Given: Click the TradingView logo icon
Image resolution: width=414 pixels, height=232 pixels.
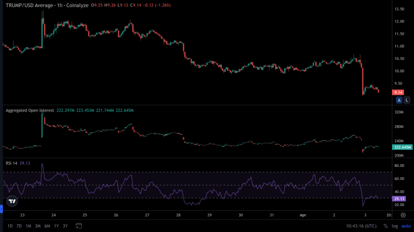Looking at the screenshot, I should [x=12, y=201].
